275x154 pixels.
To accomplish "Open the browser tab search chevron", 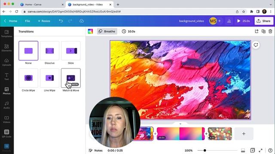I will (271, 5).
